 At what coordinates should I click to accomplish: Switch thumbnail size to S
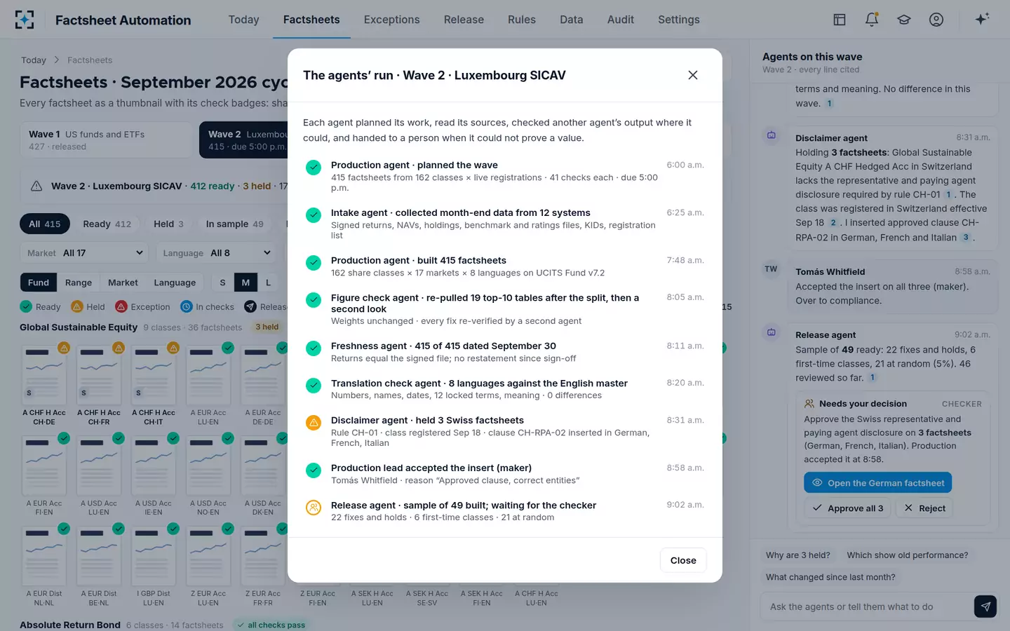223,283
